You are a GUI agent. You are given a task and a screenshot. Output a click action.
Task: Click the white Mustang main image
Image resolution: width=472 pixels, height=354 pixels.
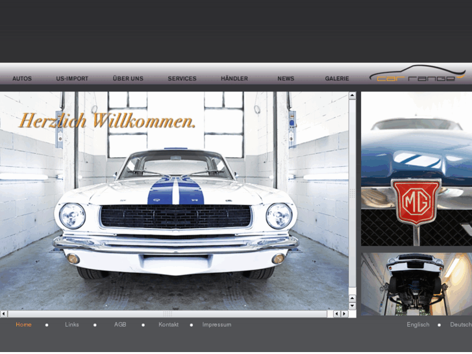pos(174,201)
